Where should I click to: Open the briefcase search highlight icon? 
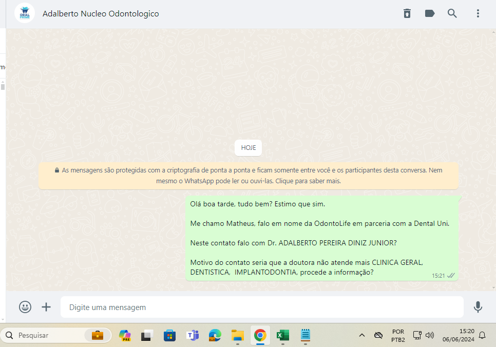tap(98, 335)
